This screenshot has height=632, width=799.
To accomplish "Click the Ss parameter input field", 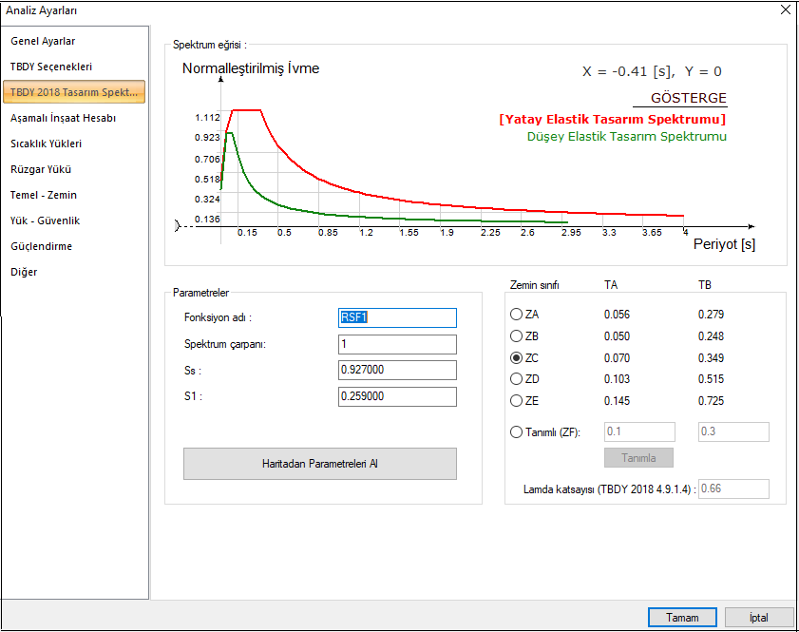I will (x=397, y=371).
